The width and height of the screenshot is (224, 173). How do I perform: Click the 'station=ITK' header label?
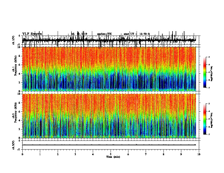pos(104,34)
